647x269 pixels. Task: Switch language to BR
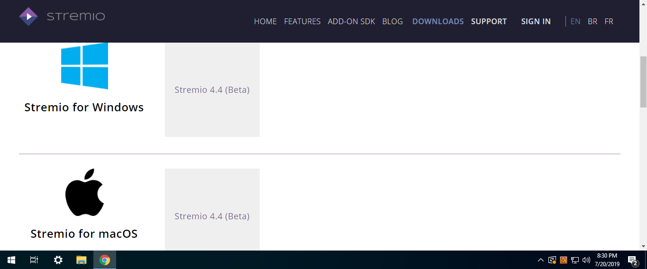(592, 21)
